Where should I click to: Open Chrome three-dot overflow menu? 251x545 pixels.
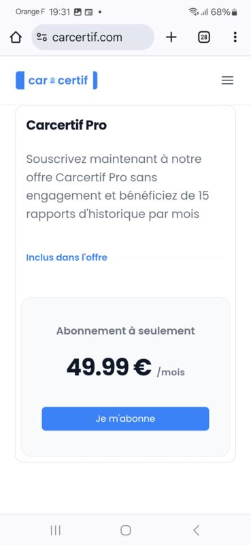(235, 37)
